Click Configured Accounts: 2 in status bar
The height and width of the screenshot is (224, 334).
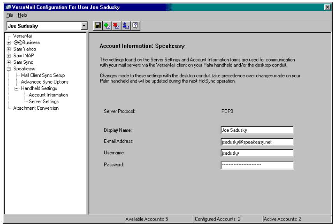(217, 219)
